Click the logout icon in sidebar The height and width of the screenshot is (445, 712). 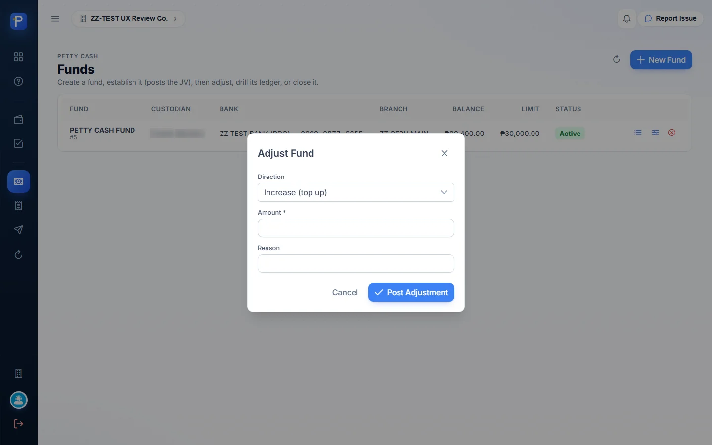click(19, 424)
